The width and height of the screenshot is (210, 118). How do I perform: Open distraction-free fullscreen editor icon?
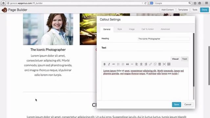click(164, 64)
